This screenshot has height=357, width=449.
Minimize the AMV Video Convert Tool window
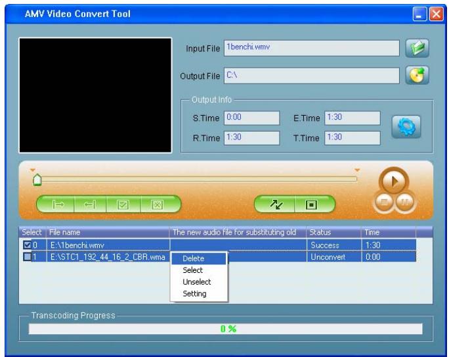419,14
